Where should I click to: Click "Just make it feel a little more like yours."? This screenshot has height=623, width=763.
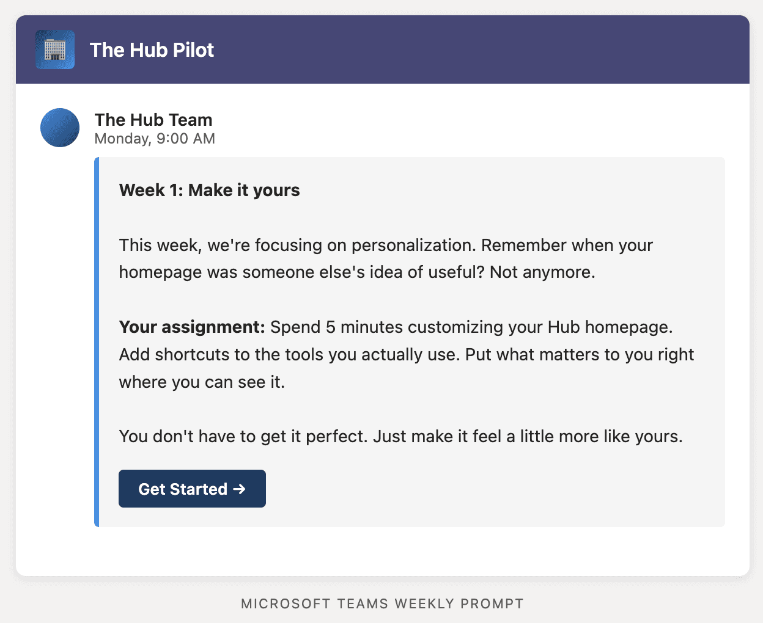[x=528, y=437]
